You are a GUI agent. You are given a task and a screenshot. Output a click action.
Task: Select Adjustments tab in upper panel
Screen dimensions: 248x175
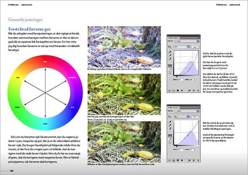click(x=173, y=38)
